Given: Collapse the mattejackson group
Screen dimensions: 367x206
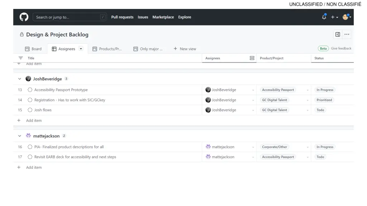Looking at the screenshot, I should 20,136.
